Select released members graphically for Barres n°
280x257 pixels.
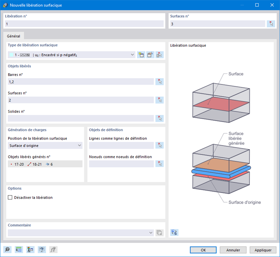tap(160, 82)
